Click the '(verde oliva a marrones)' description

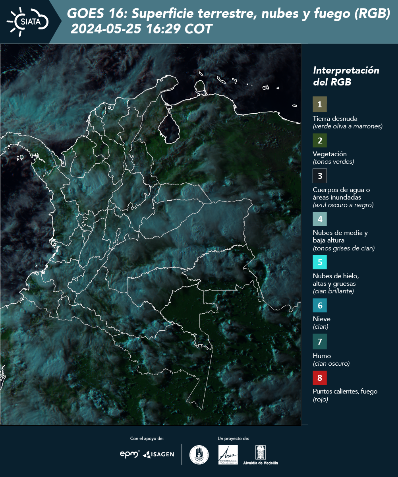tap(348, 126)
